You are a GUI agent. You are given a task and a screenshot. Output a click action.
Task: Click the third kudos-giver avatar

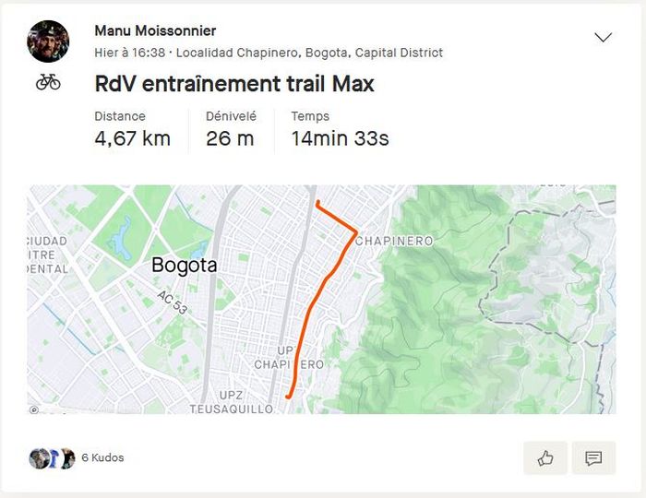(x=66, y=458)
